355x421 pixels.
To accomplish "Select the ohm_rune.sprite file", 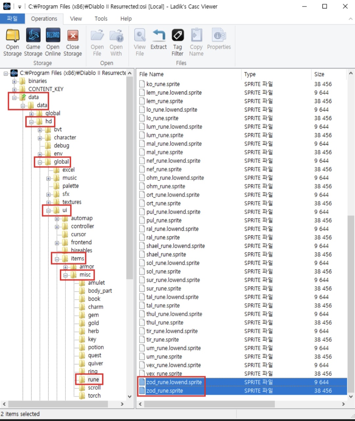I will pos(166,186).
